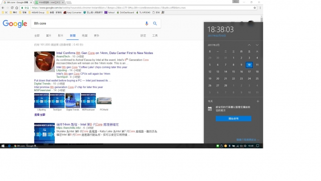Open 設定 settings dropdown
Screen dimensions: 321x181
[x=143, y=35]
